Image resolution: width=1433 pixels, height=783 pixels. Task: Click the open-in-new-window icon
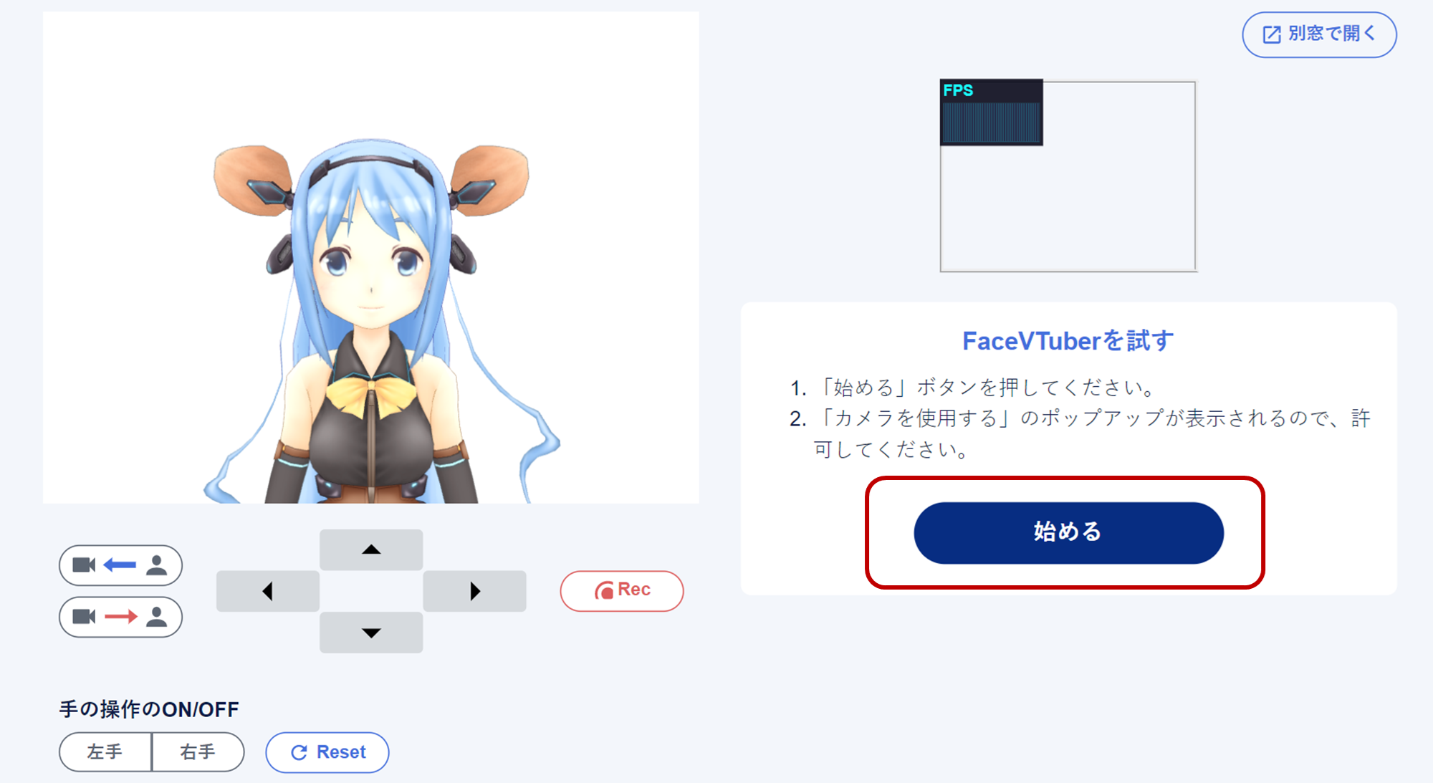point(1272,34)
